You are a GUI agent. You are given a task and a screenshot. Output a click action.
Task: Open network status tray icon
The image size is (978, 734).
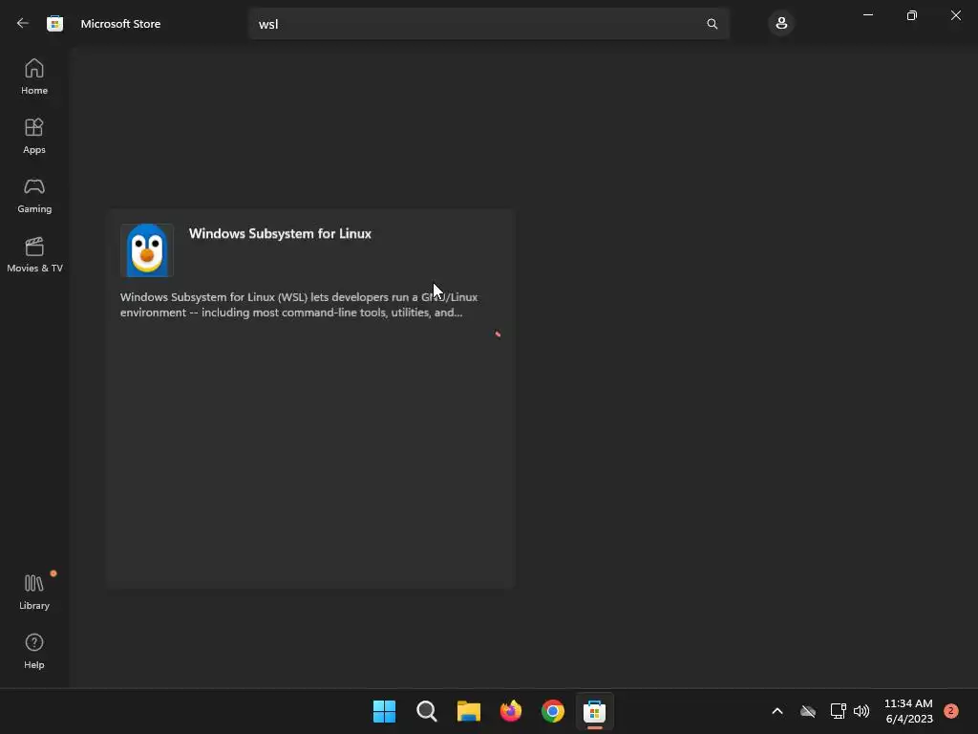(x=838, y=711)
